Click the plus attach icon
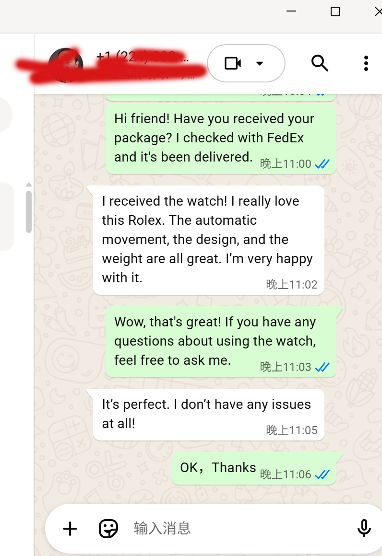Screen dimensions: 382x556 point(70,529)
